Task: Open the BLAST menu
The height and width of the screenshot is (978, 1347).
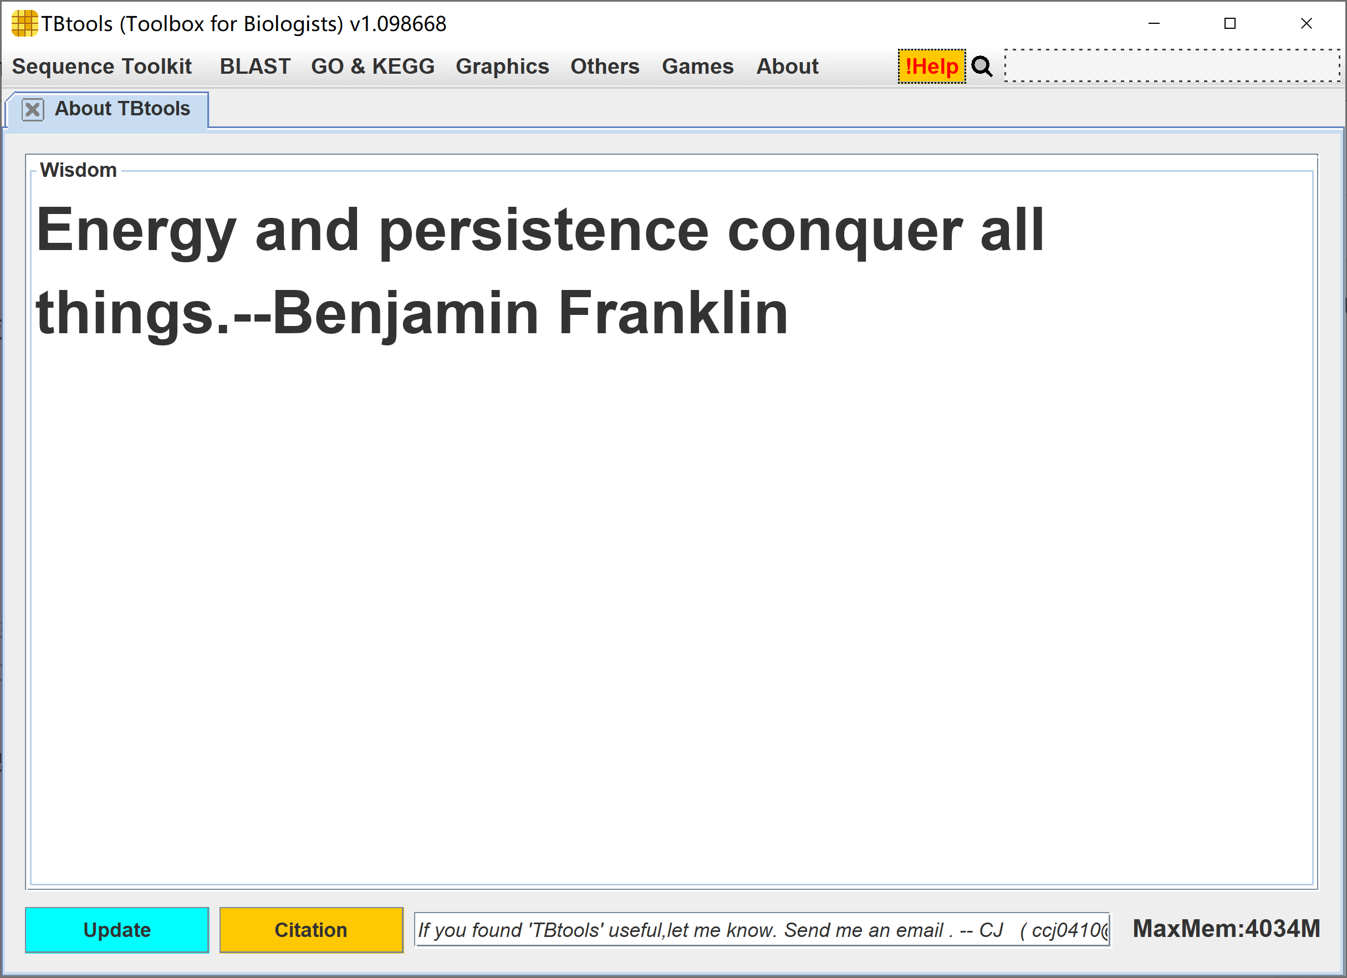Action: [x=255, y=67]
